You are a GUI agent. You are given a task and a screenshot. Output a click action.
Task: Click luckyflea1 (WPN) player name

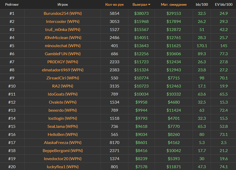coord(63,167)
